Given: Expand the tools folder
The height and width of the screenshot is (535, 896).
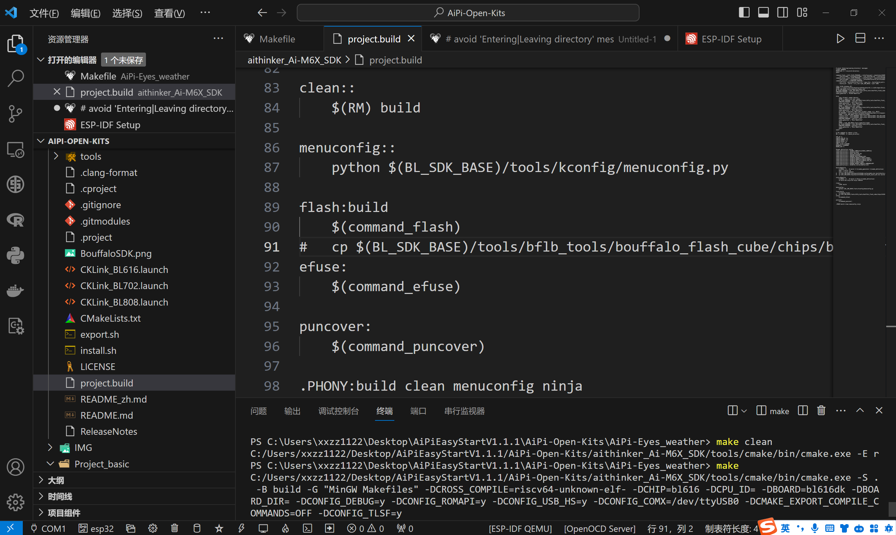Looking at the screenshot, I should [56, 156].
